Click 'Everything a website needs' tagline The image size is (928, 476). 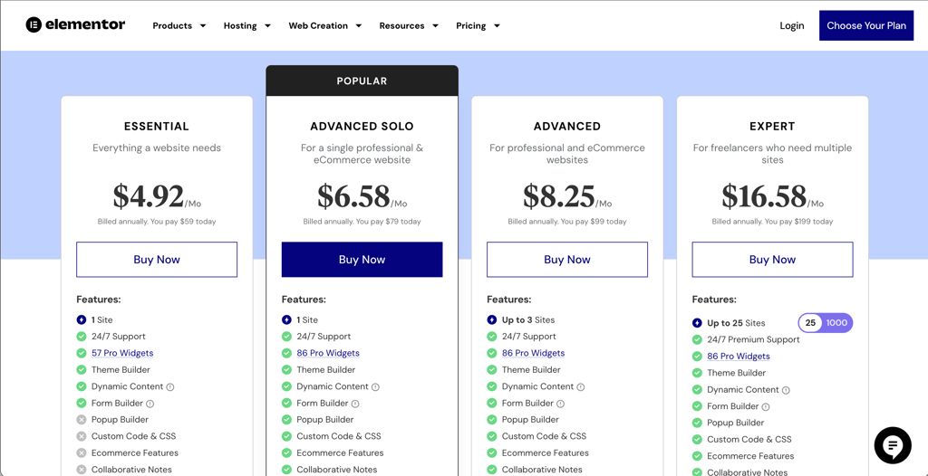[157, 148]
